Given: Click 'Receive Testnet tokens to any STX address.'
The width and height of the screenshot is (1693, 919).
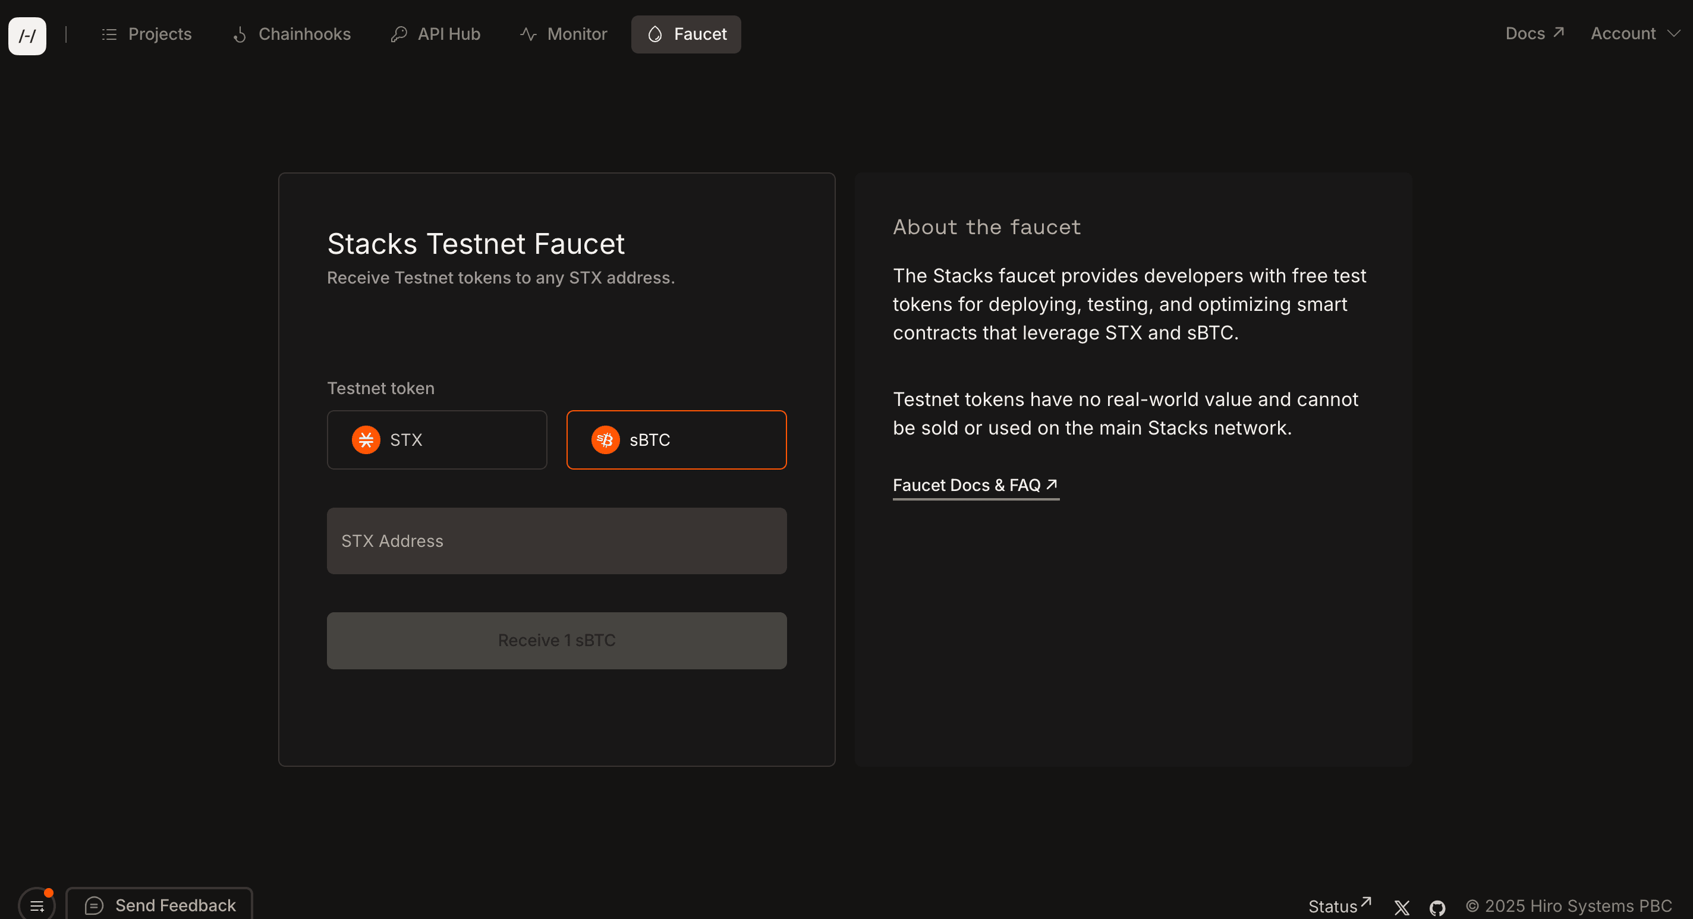Looking at the screenshot, I should 501,278.
